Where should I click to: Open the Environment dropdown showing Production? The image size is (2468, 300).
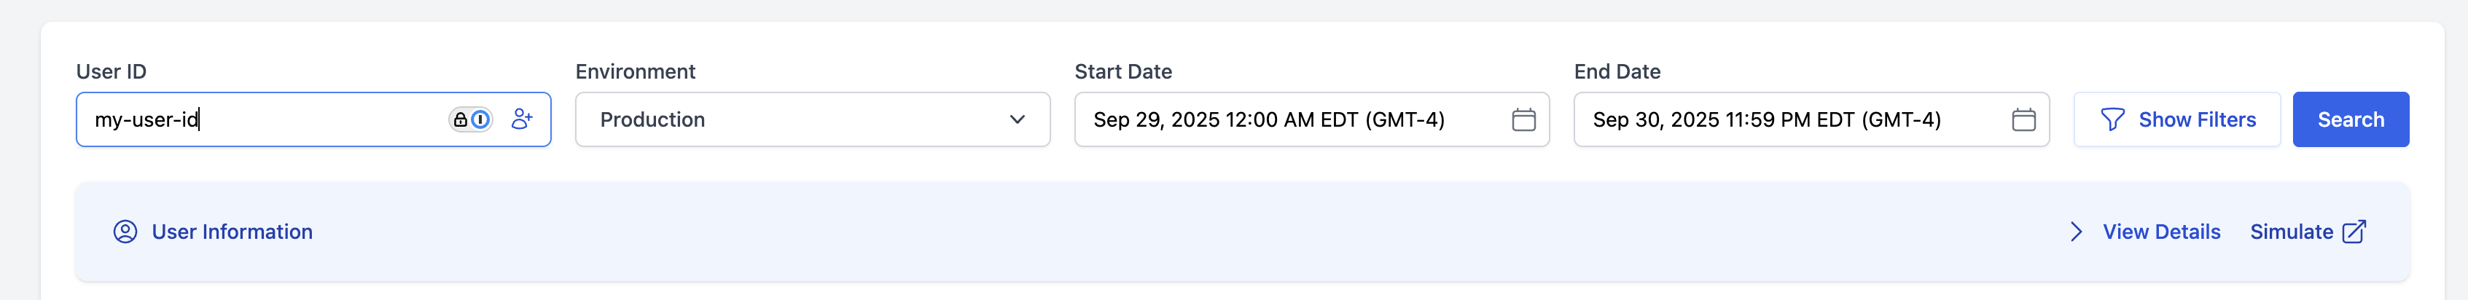point(795,120)
